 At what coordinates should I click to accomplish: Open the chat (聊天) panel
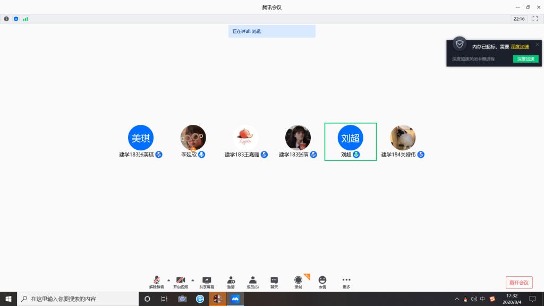[x=274, y=282]
